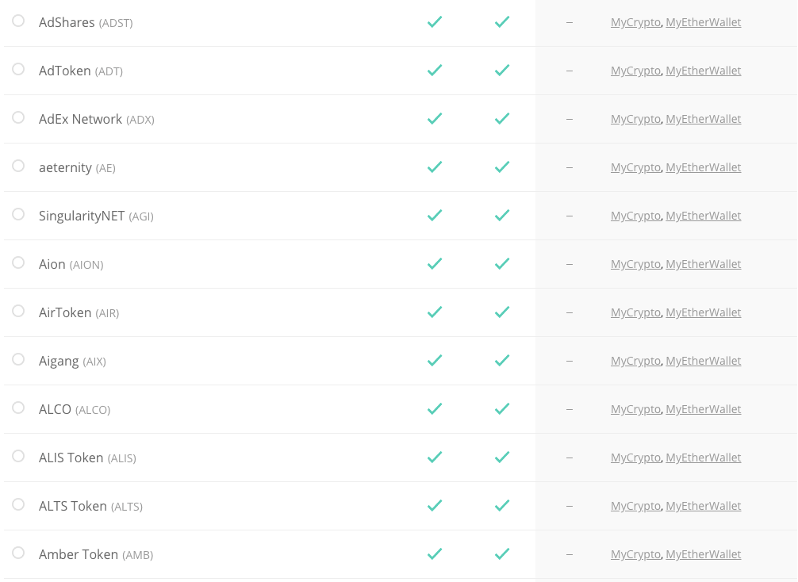Screen dimensions: 798x582
Task: Select the checkmark beside AdEx Network
Action: click(435, 119)
